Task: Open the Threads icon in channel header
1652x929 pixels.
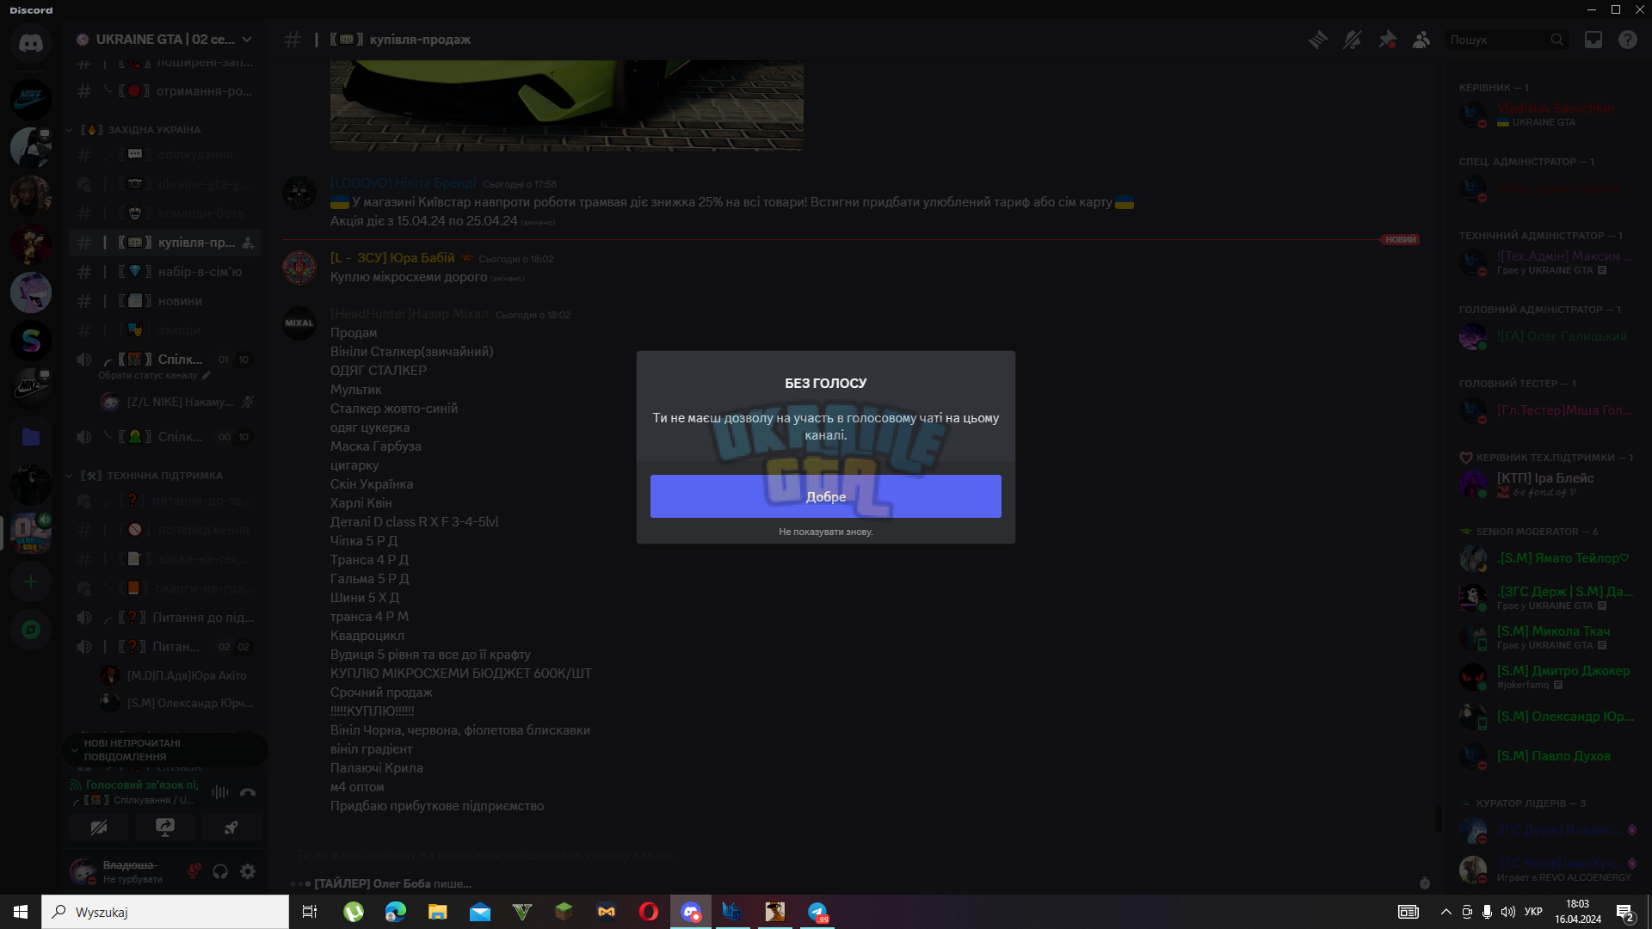Action: pos(1317,40)
